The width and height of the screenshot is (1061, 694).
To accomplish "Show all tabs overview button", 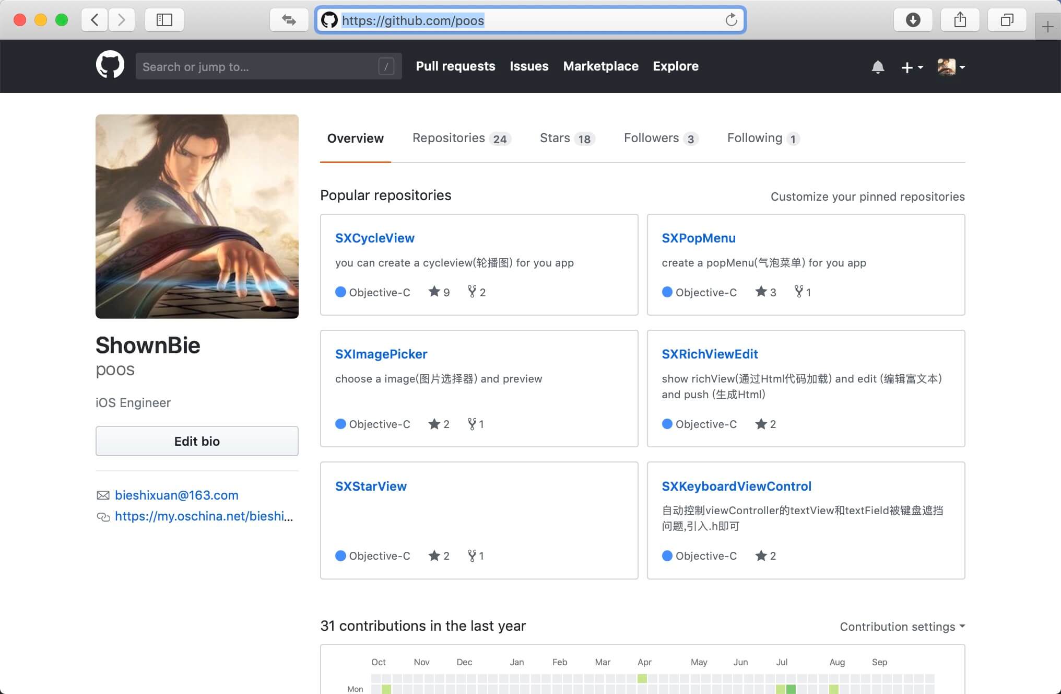I will [1007, 20].
